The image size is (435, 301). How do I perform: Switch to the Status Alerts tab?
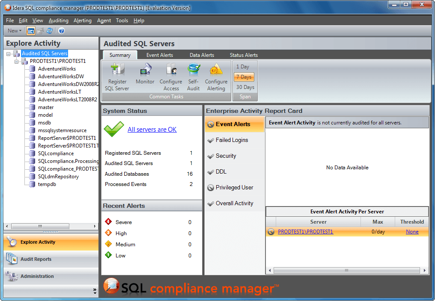[x=244, y=55]
